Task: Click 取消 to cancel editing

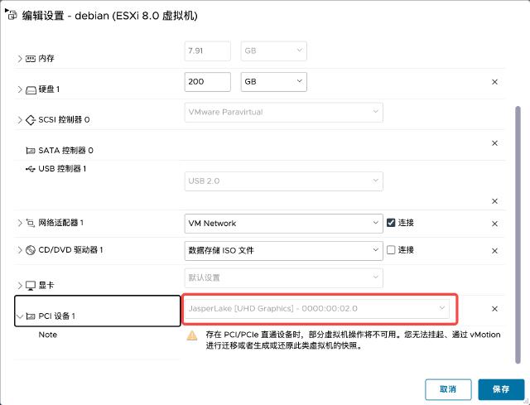Action: tap(448, 388)
